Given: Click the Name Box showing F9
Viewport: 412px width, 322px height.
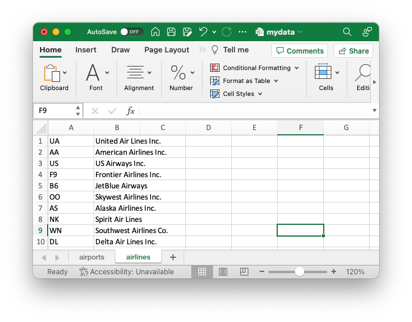Looking at the screenshot, I should point(54,111).
